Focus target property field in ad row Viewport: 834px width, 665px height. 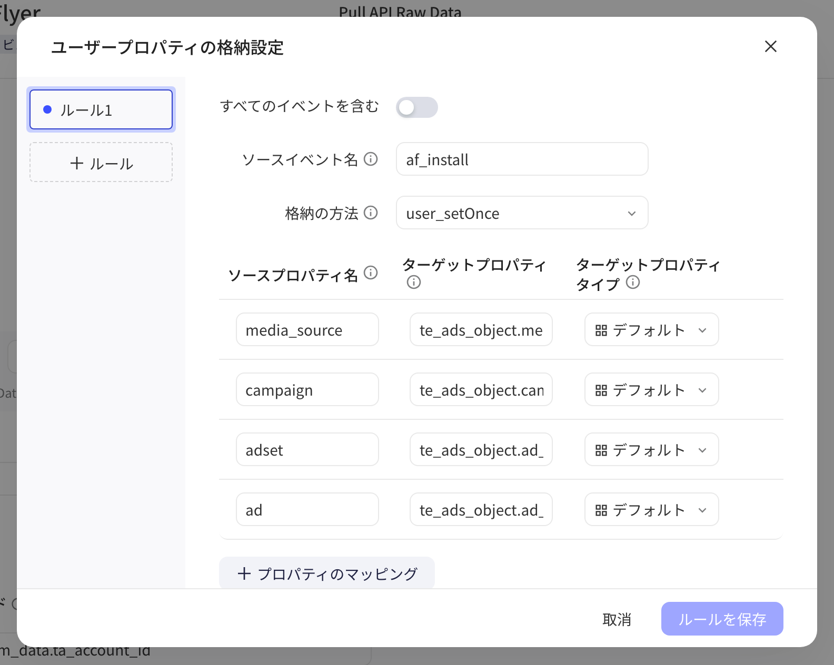[481, 510]
